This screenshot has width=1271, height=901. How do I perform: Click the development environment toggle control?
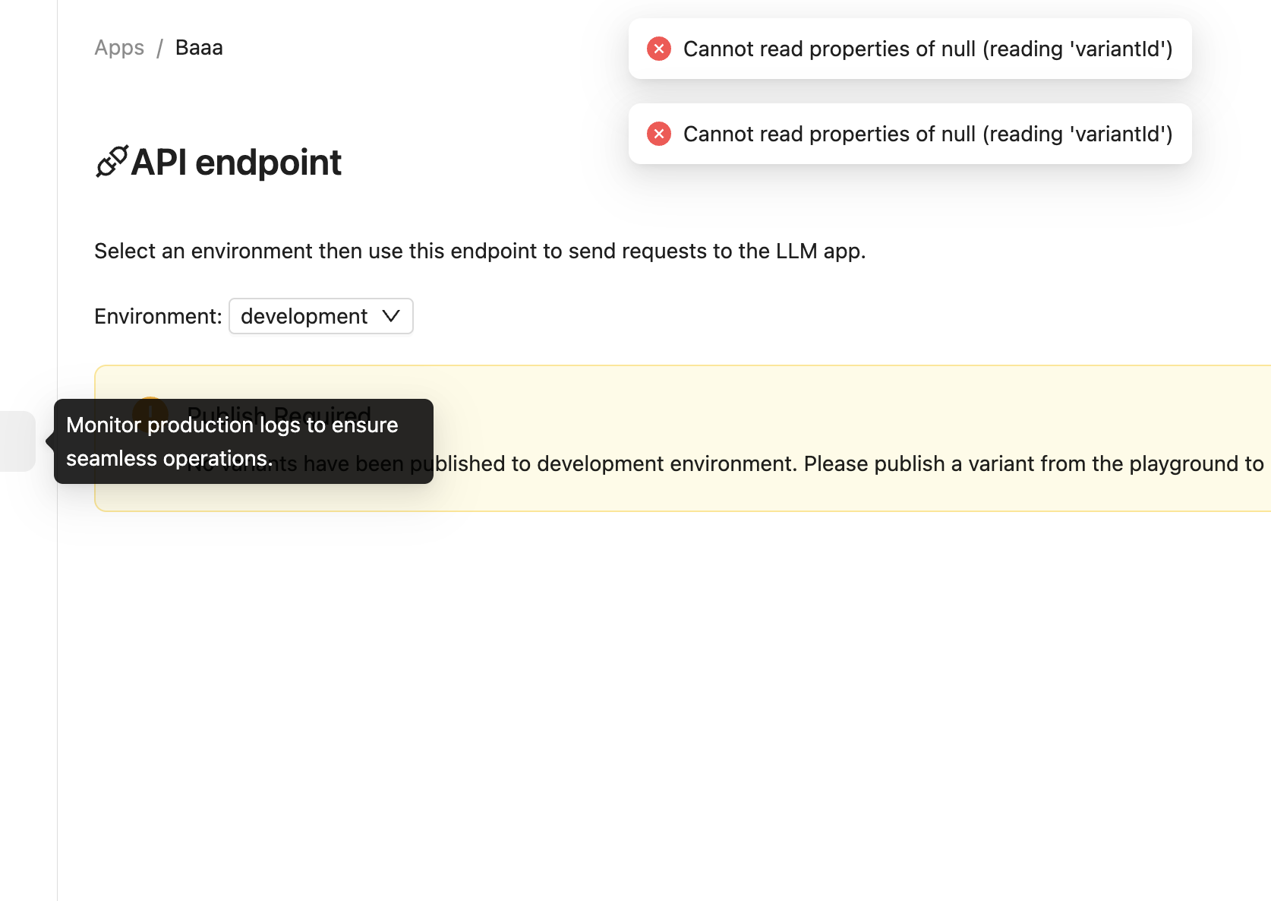[320, 316]
